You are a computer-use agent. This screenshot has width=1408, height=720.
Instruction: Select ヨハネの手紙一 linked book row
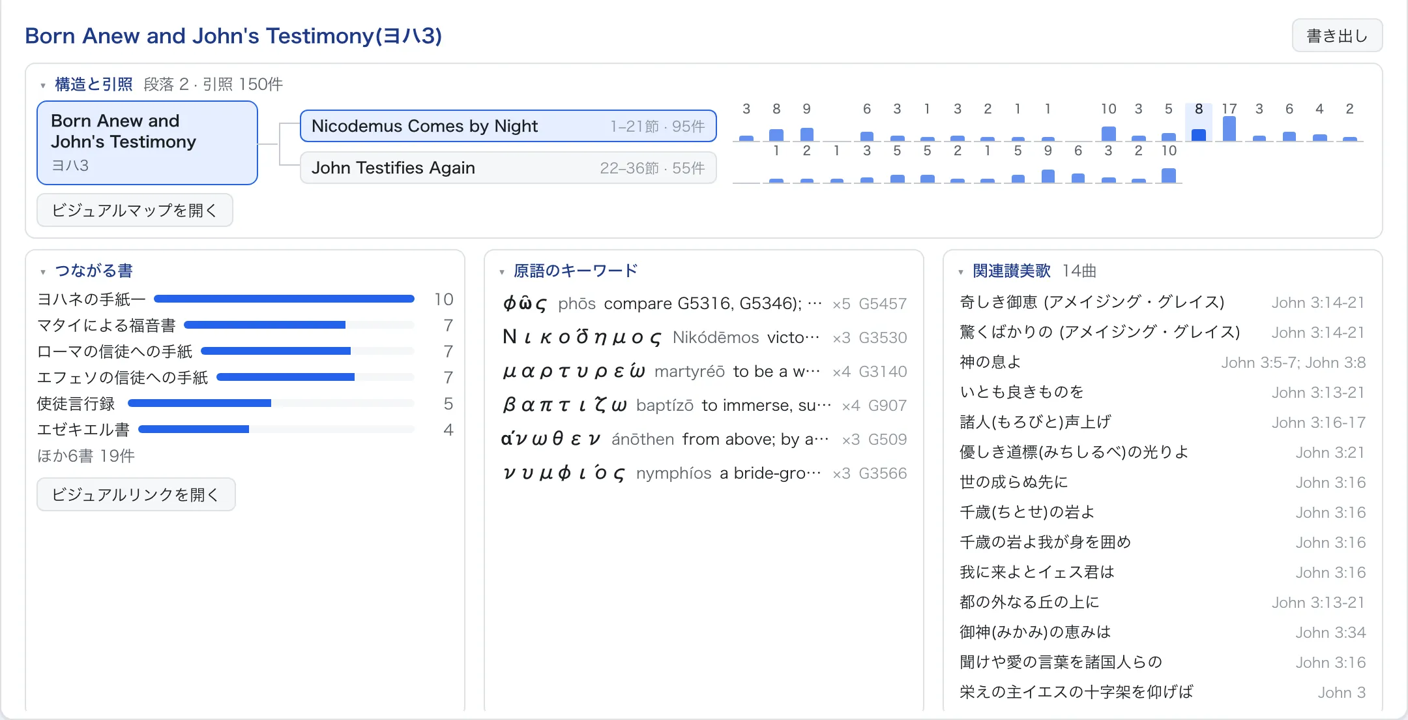coord(246,299)
